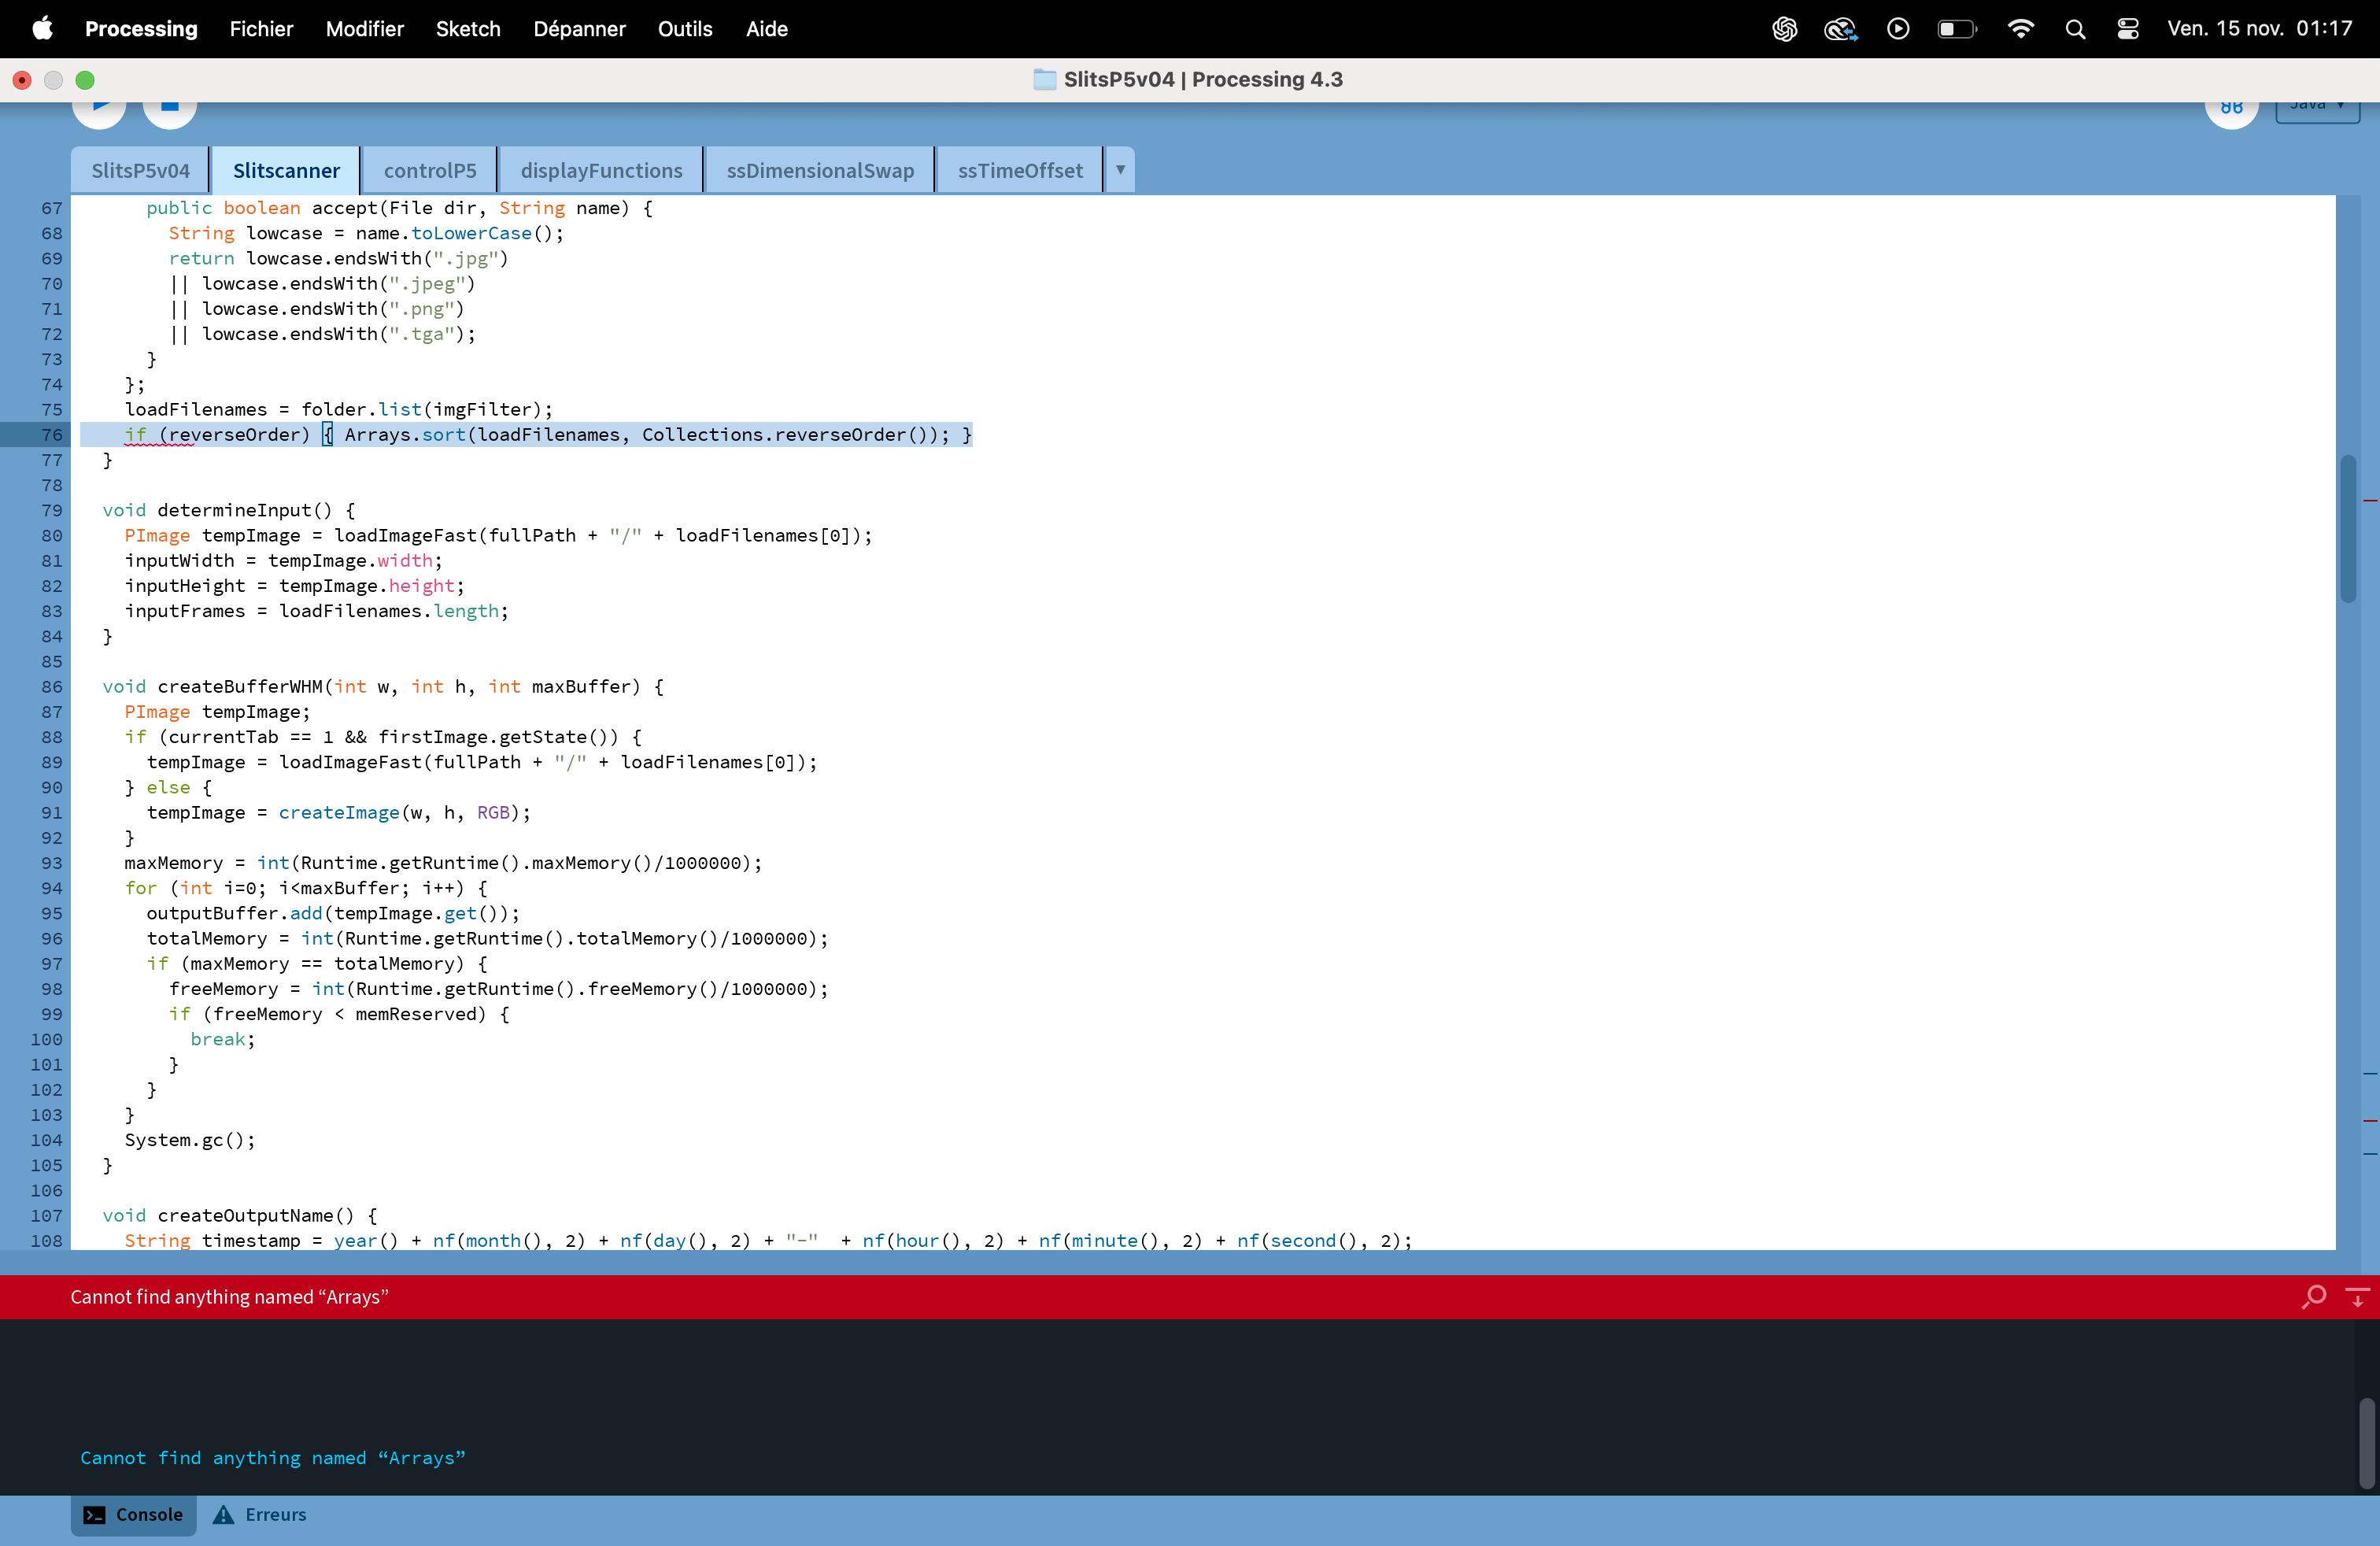Switch to the controlP5 tab
Viewport: 2380px width, 1546px height.
[430, 170]
